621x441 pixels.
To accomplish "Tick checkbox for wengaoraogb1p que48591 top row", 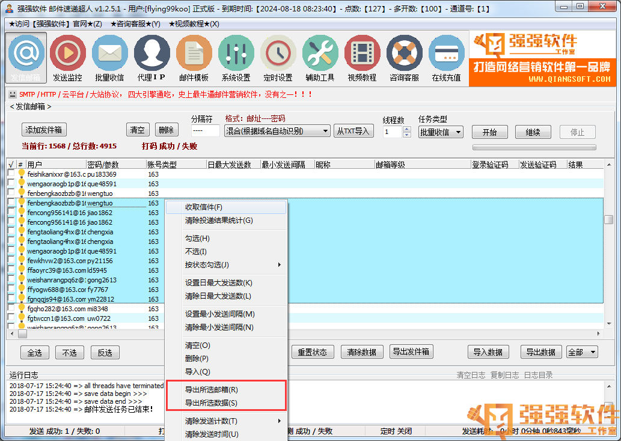I will pyautogui.click(x=11, y=183).
